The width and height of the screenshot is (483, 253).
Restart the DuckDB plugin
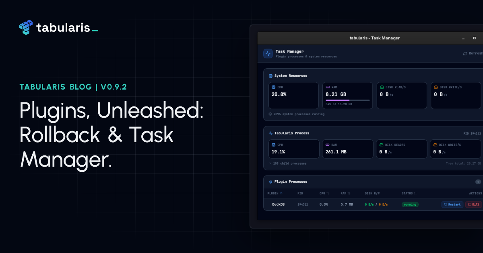pyautogui.click(x=452, y=204)
